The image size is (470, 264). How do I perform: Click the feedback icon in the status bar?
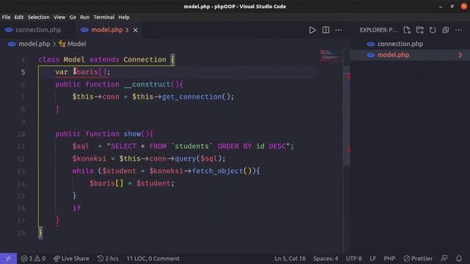coord(444,258)
